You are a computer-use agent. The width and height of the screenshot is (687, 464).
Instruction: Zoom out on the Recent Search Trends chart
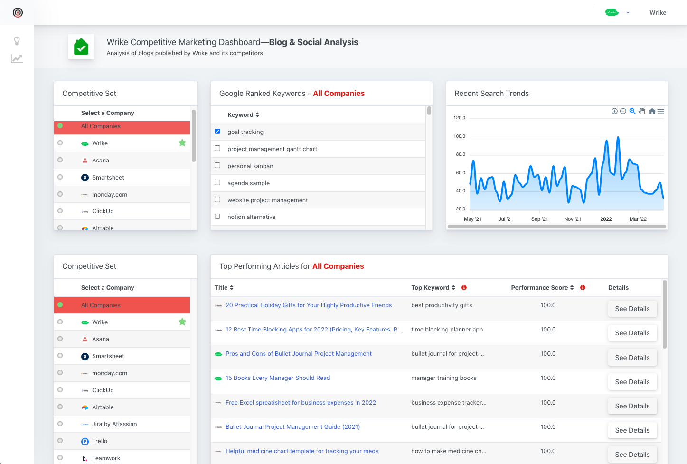[x=623, y=111]
